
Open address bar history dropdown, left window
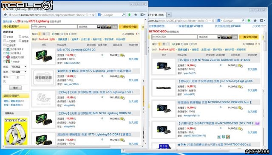[90, 15]
